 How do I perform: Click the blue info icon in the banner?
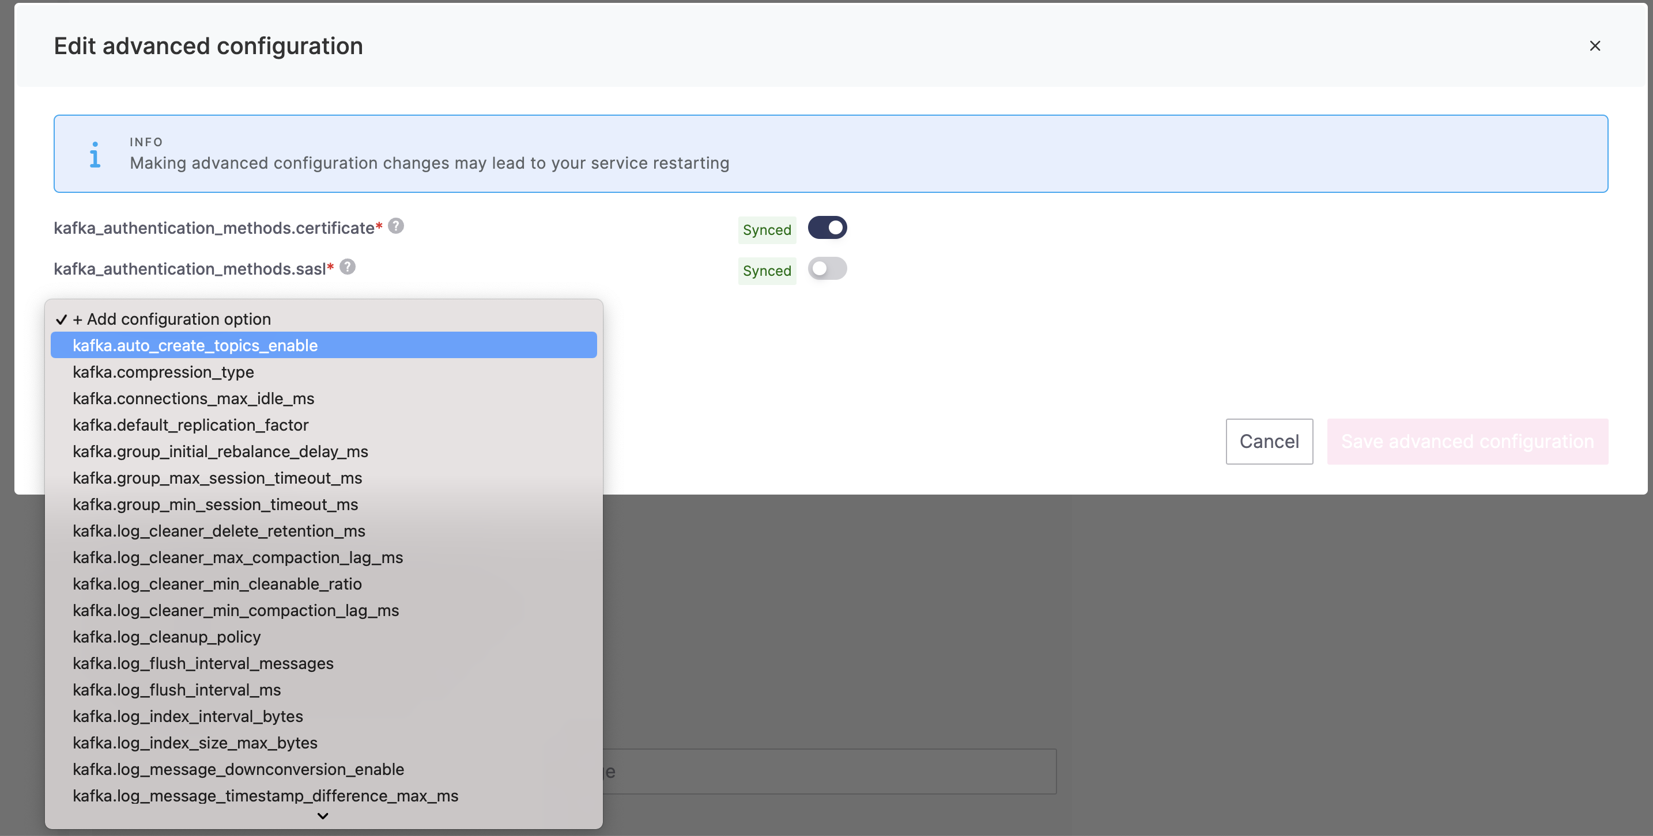[95, 154]
